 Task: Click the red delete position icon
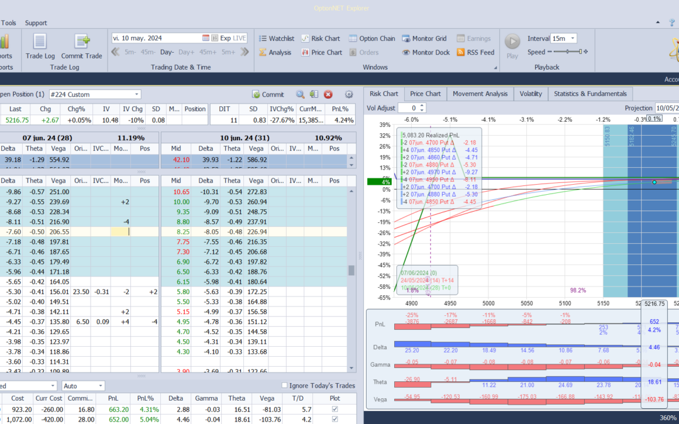point(328,94)
